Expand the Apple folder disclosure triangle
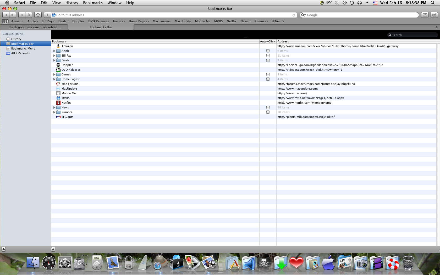Viewport: 440px width, 275px height. point(54,51)
